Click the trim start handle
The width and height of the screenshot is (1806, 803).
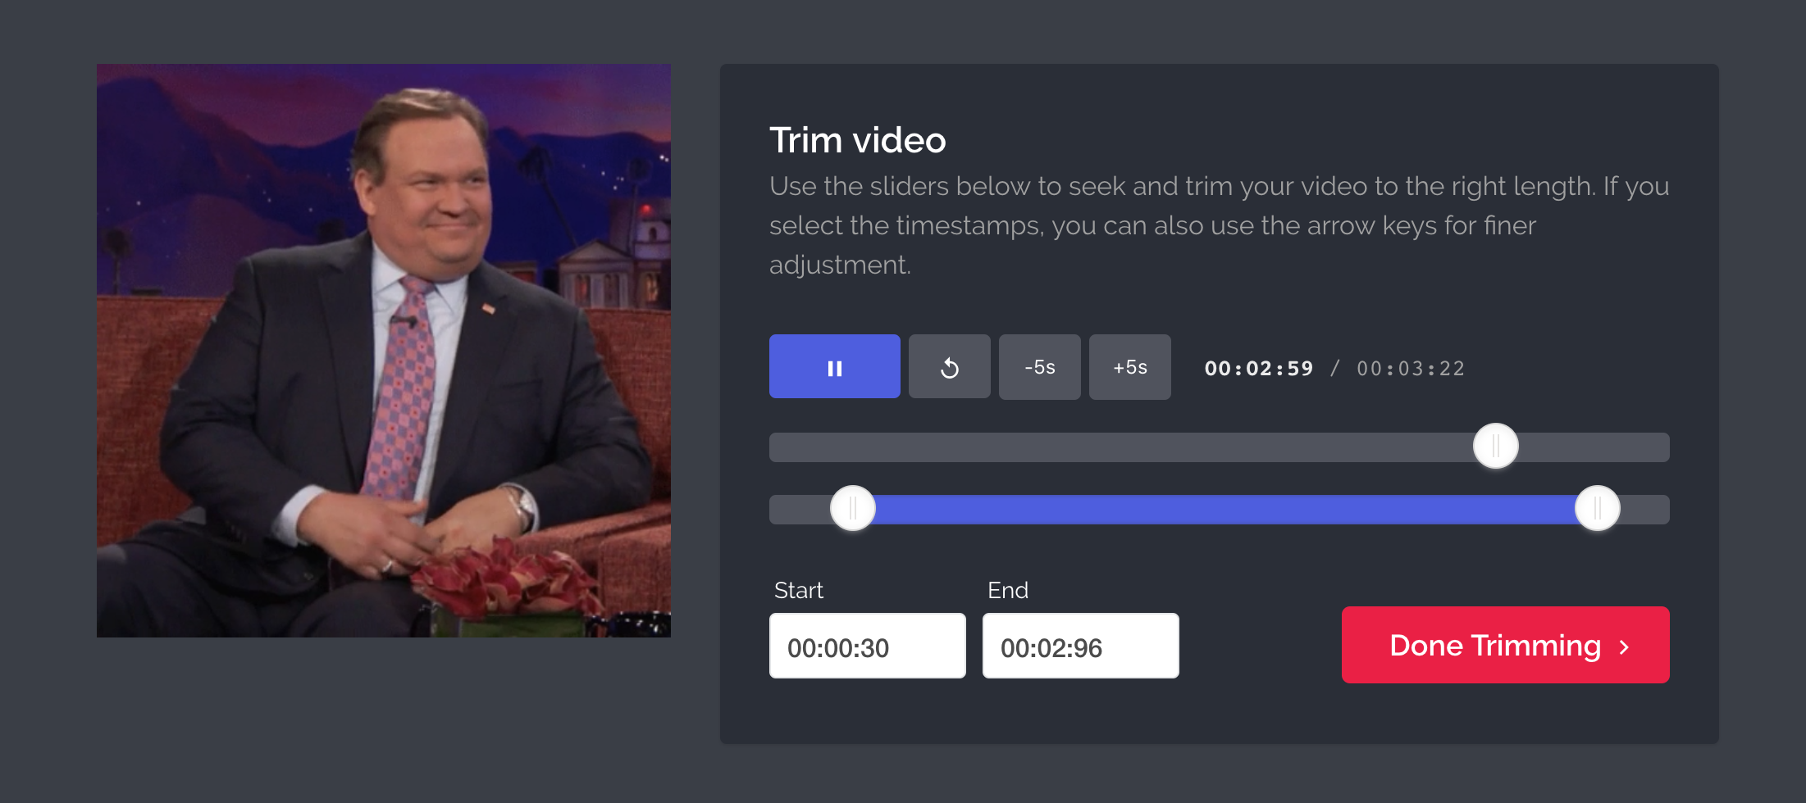[853, 508]
